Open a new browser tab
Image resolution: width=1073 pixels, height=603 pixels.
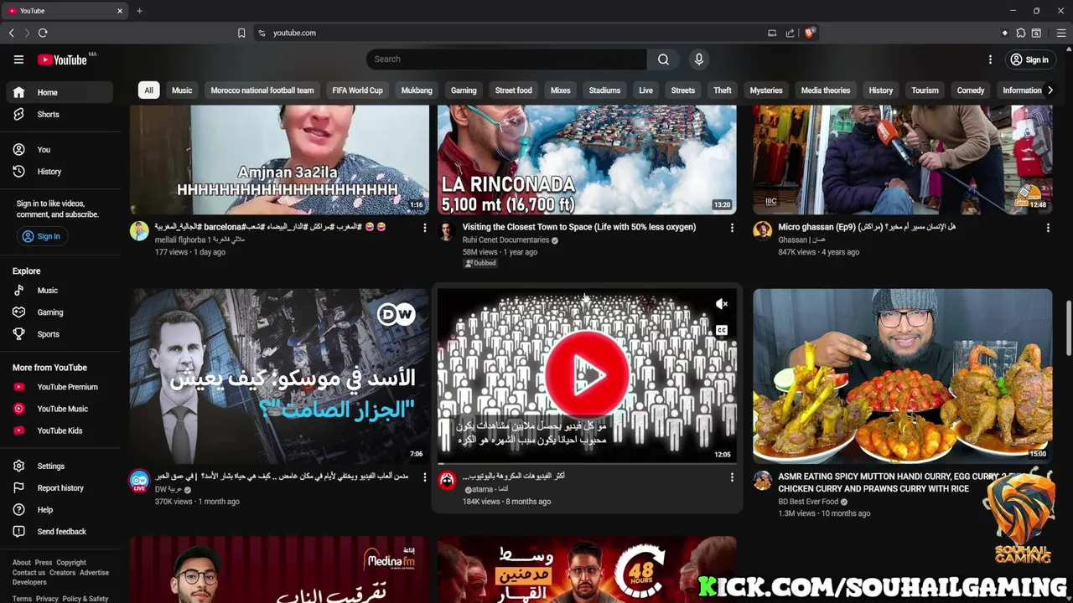tap(139, 11)
